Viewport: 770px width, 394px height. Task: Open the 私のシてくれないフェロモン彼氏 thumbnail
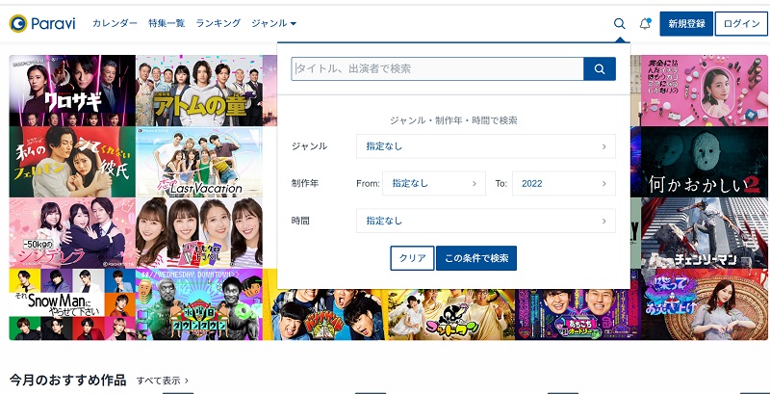coord(72,162)
